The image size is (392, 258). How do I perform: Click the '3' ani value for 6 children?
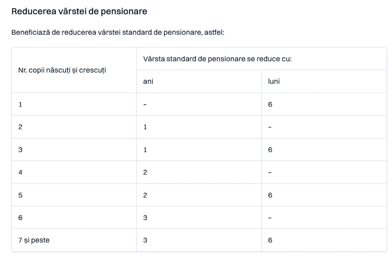[x=145, y=218]
